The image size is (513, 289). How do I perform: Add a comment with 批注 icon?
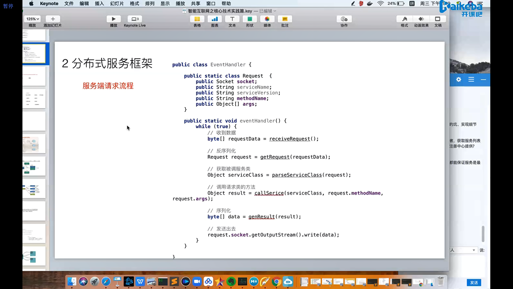click(285, 19)
